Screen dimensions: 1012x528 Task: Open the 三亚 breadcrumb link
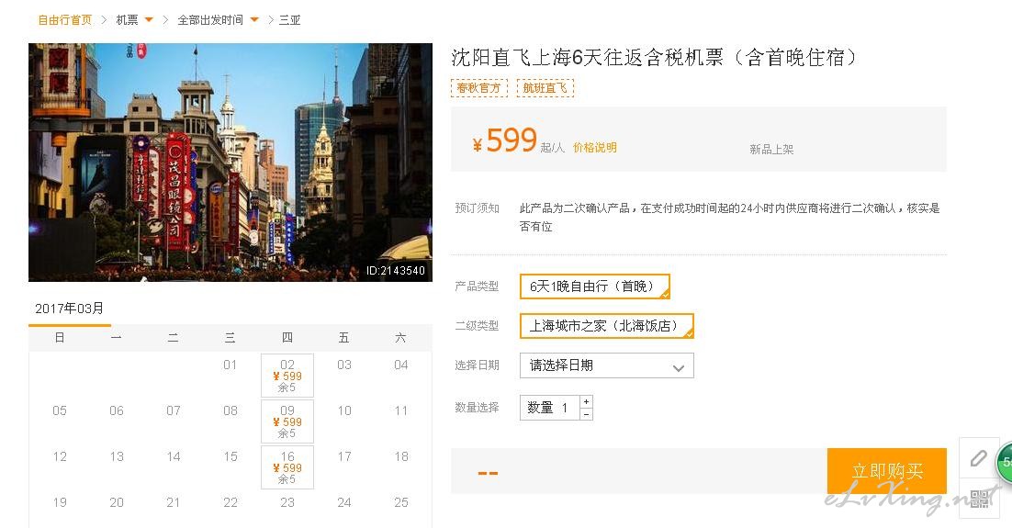290,20
